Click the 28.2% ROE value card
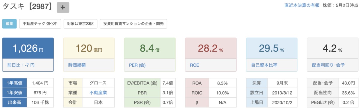Viewport: 360px width, 109px height. [x=211, y=48]
